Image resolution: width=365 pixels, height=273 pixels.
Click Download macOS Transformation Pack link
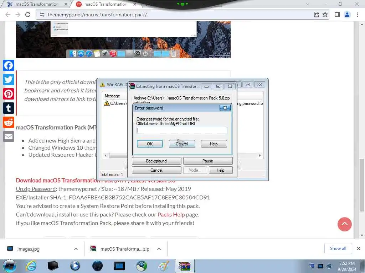click(x=96, y=180)
